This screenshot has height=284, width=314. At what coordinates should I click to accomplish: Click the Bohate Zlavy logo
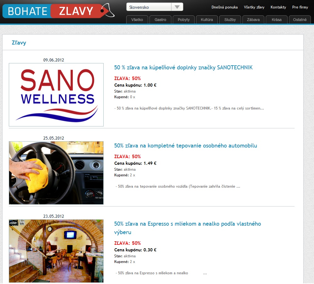coord(58,11)
